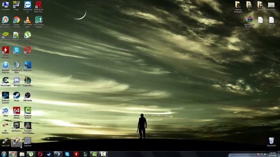Select the Google Chrome desktop shortcut
The image size is (280, 157).
(17, 22)
